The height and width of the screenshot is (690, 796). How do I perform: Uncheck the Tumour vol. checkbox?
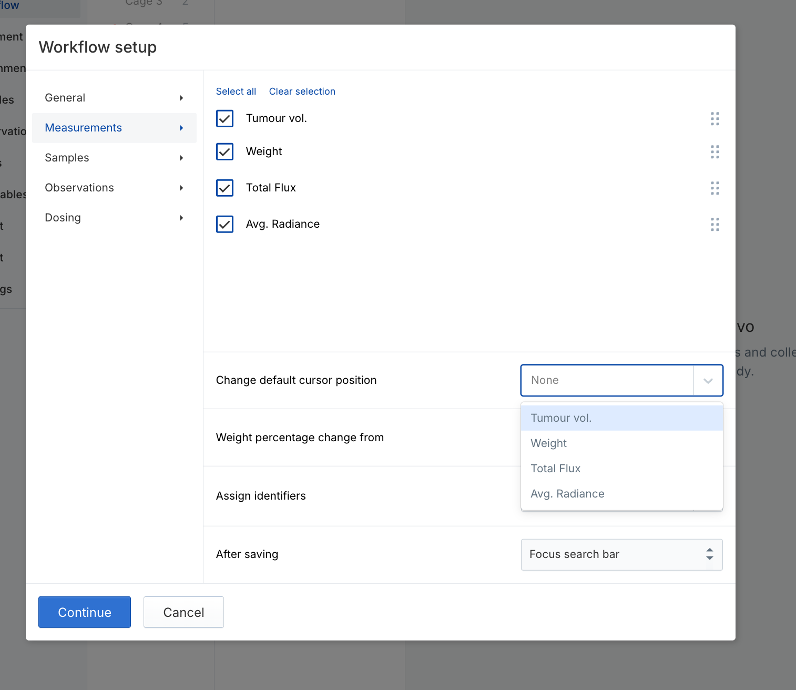[225, 119]
